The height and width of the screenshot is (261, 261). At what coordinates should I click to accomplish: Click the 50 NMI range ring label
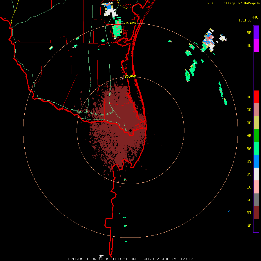click(x=130, y=77)
